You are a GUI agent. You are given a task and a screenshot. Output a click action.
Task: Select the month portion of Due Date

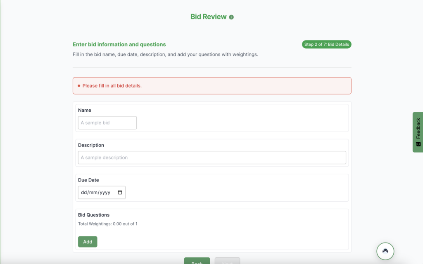click(93, 192)
